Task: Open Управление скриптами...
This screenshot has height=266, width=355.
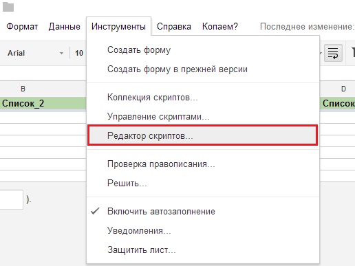Action: (203, 117)
